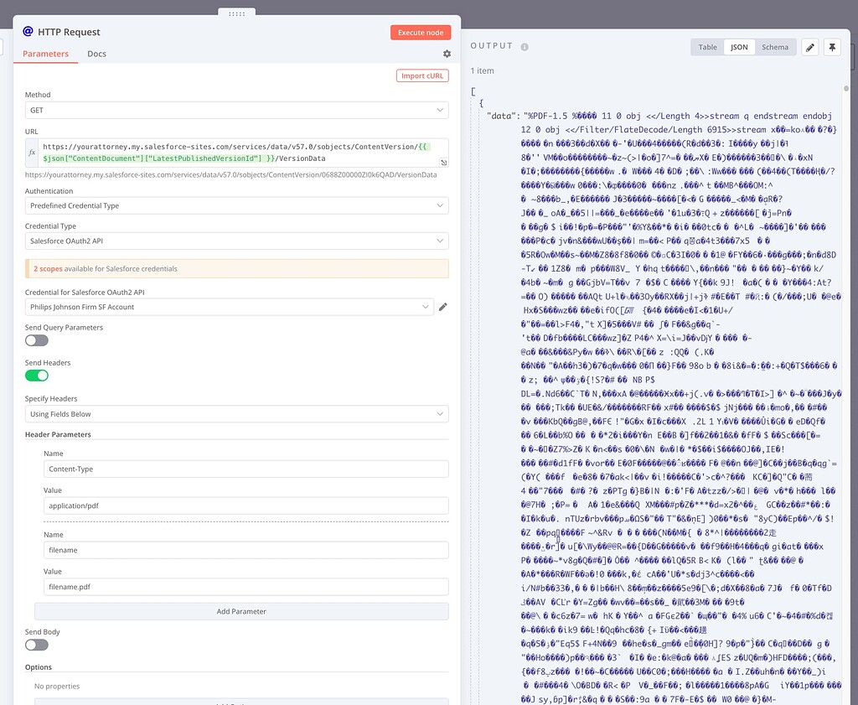Click the Import cURL button
Image resolution: width=858 pixels, height=705 pixels.
tap(422, 75)
